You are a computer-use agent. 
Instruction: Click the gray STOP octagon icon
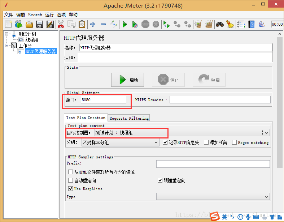[x=145, y=24]
